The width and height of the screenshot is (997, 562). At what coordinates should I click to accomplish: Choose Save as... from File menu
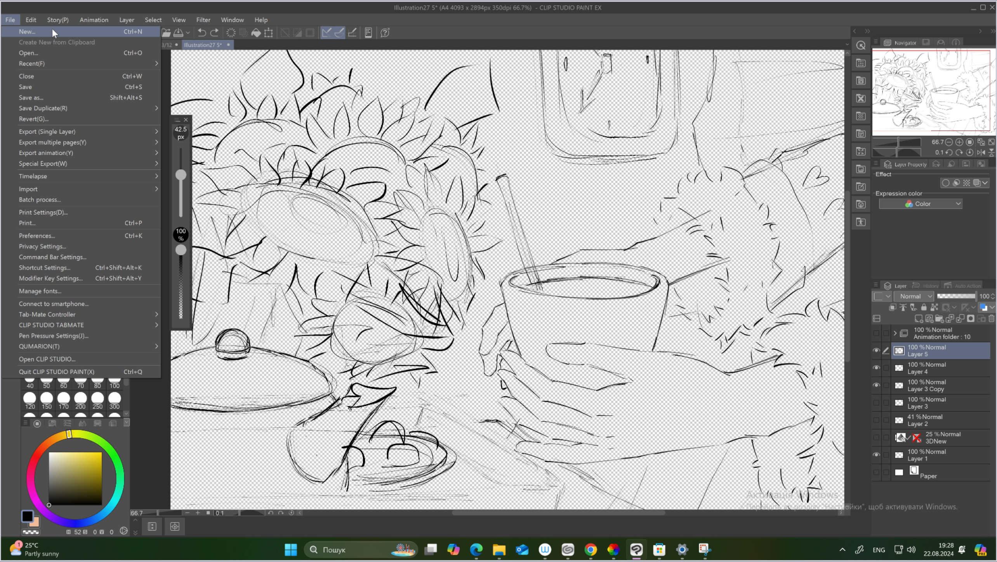pos(31,97)
